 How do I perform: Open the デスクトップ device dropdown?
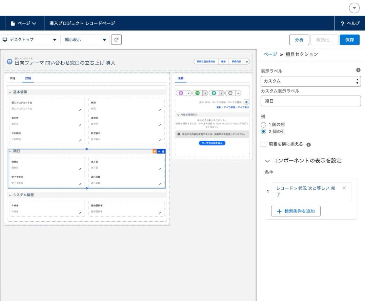[x=29, y=40]
